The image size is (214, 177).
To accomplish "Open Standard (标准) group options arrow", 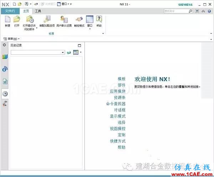I will click(103, 34).
